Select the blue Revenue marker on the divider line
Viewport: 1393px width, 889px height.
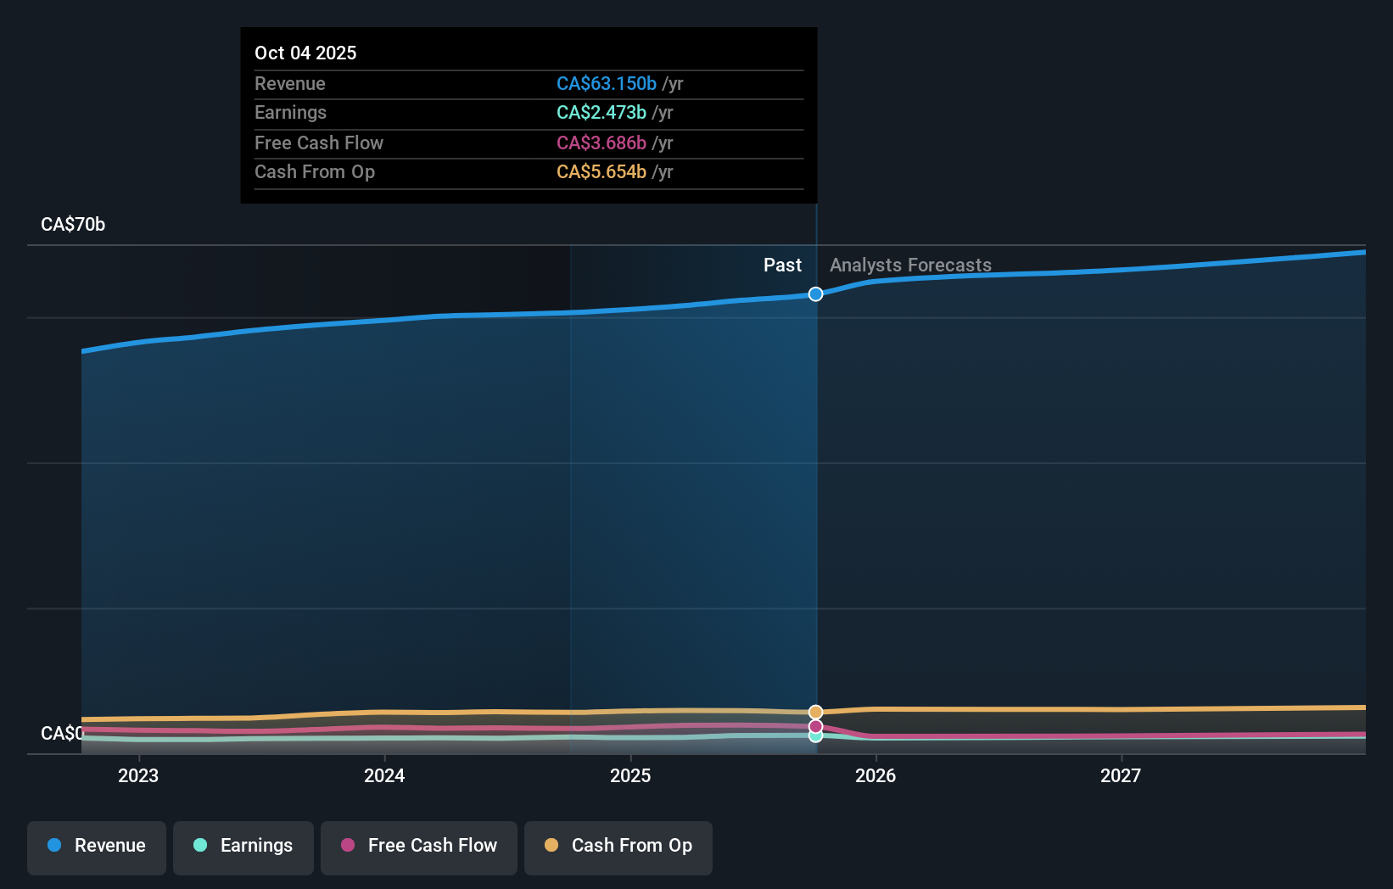click(815, 294)
